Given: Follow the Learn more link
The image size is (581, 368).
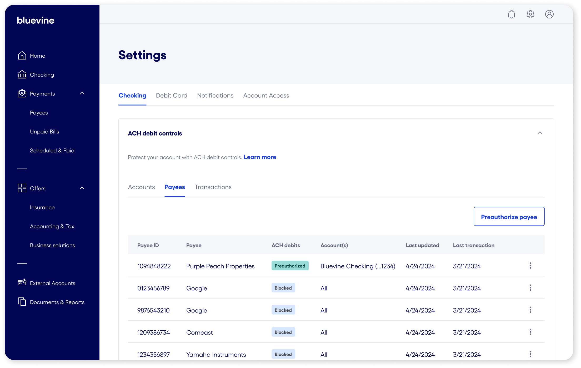Looking at the screenshot, I should pyautogui.click(x=260, y=157).
